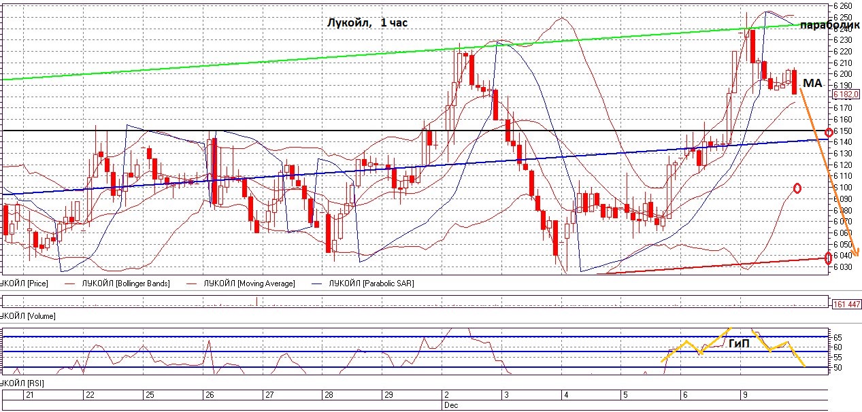Click the 6 160 price axis label
The image size is (862, 412).
(x=844, y=119)
